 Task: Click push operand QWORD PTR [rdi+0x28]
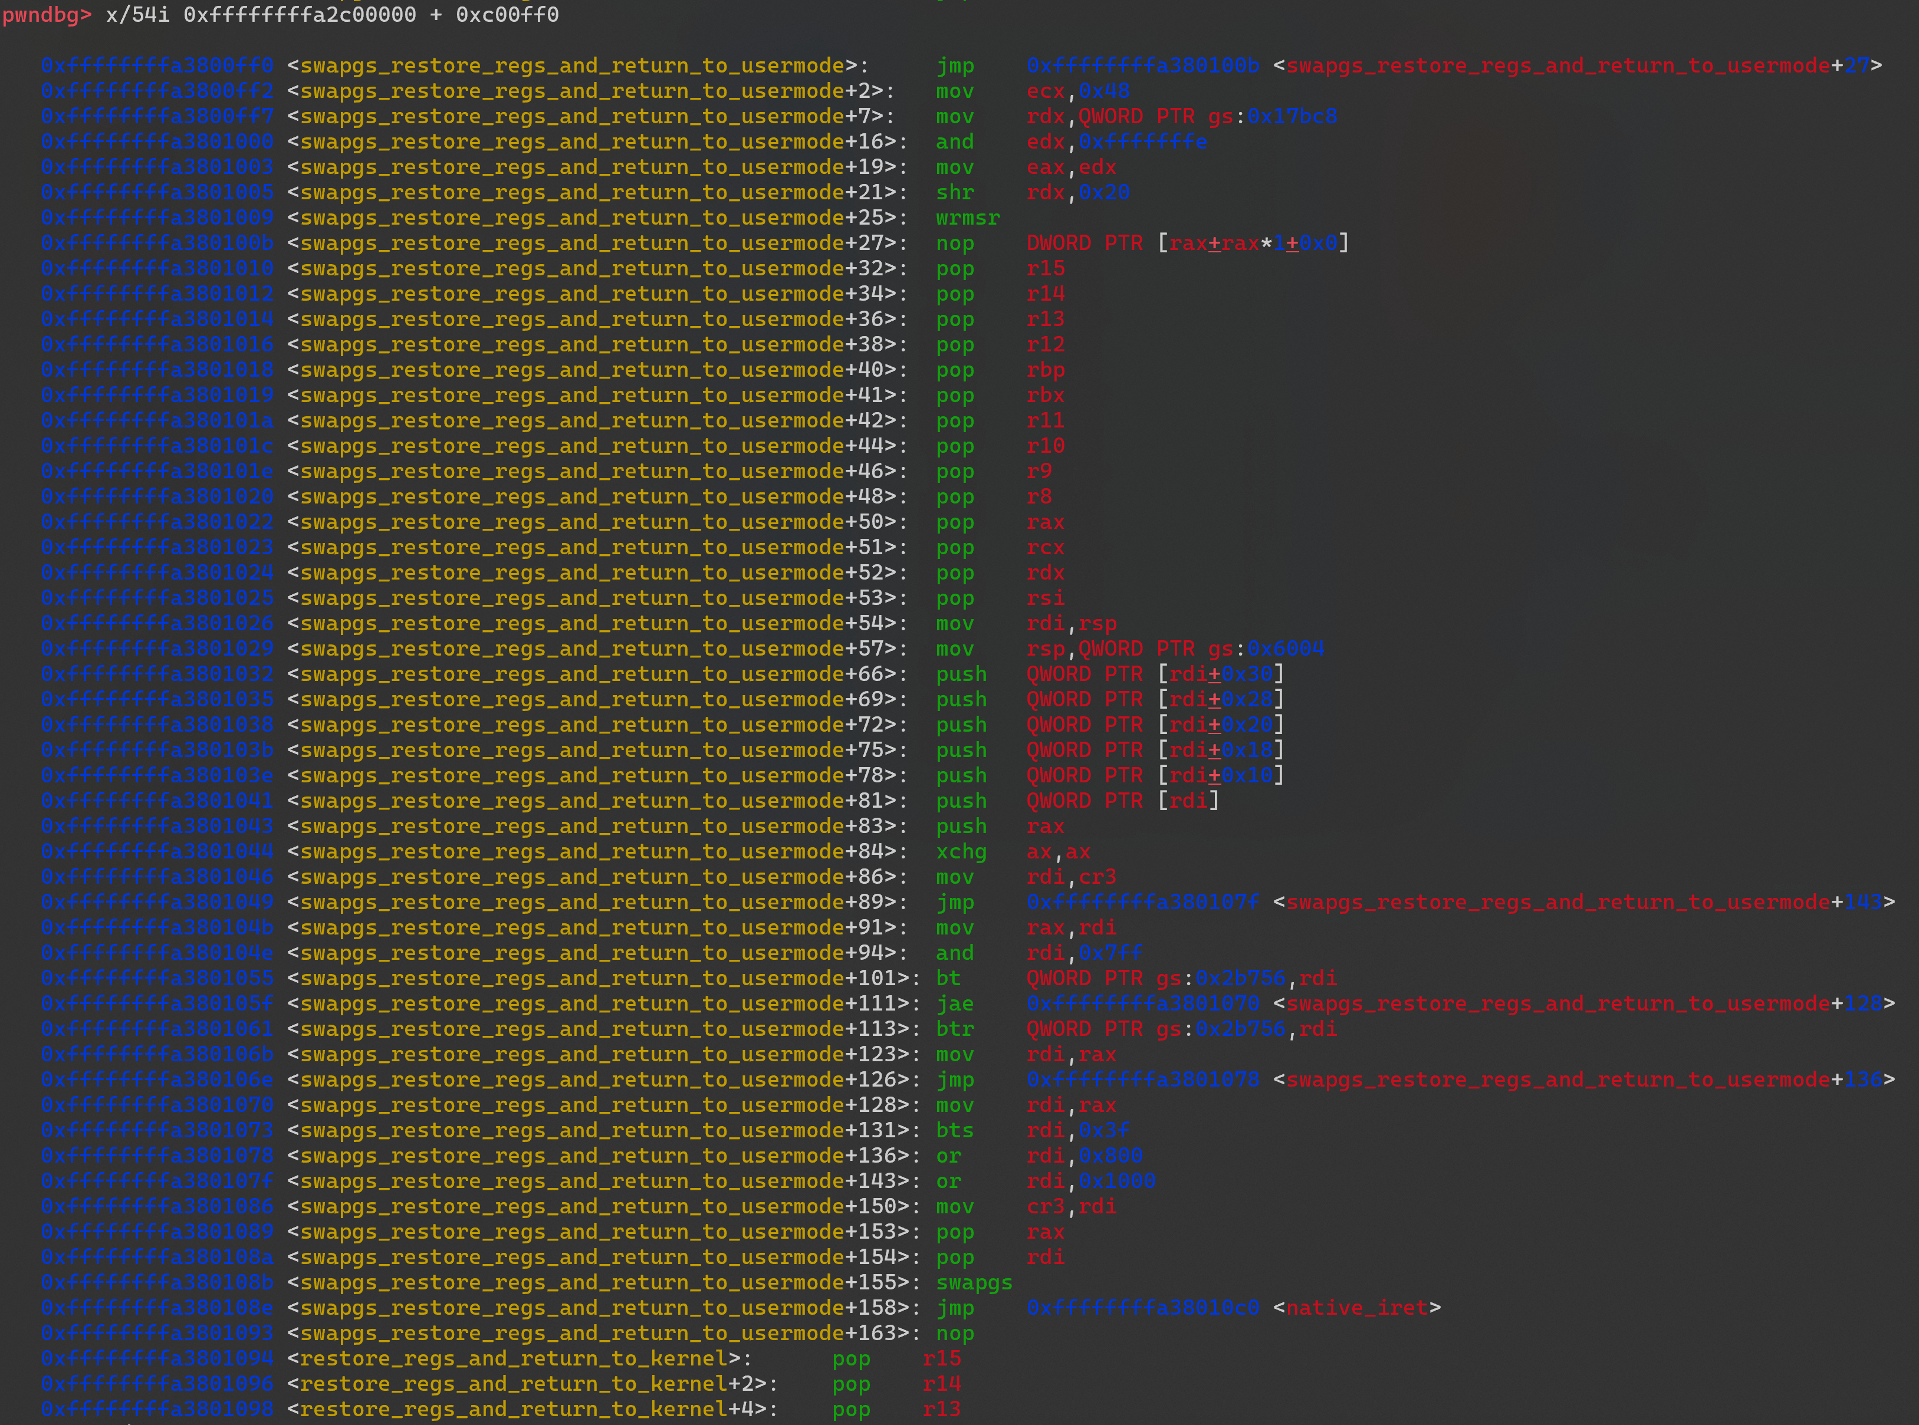[x=1155, y=700]
